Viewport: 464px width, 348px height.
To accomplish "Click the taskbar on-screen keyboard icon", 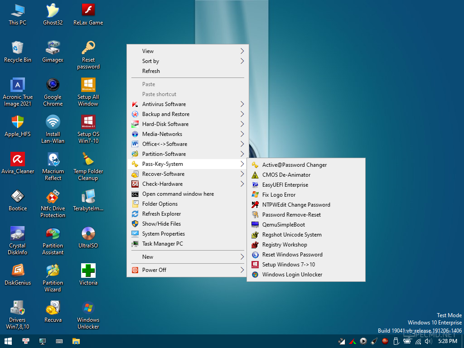I will 59,341.
